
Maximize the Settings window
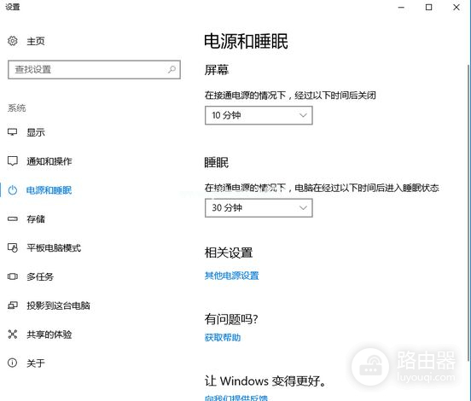(x=429, y=7)
